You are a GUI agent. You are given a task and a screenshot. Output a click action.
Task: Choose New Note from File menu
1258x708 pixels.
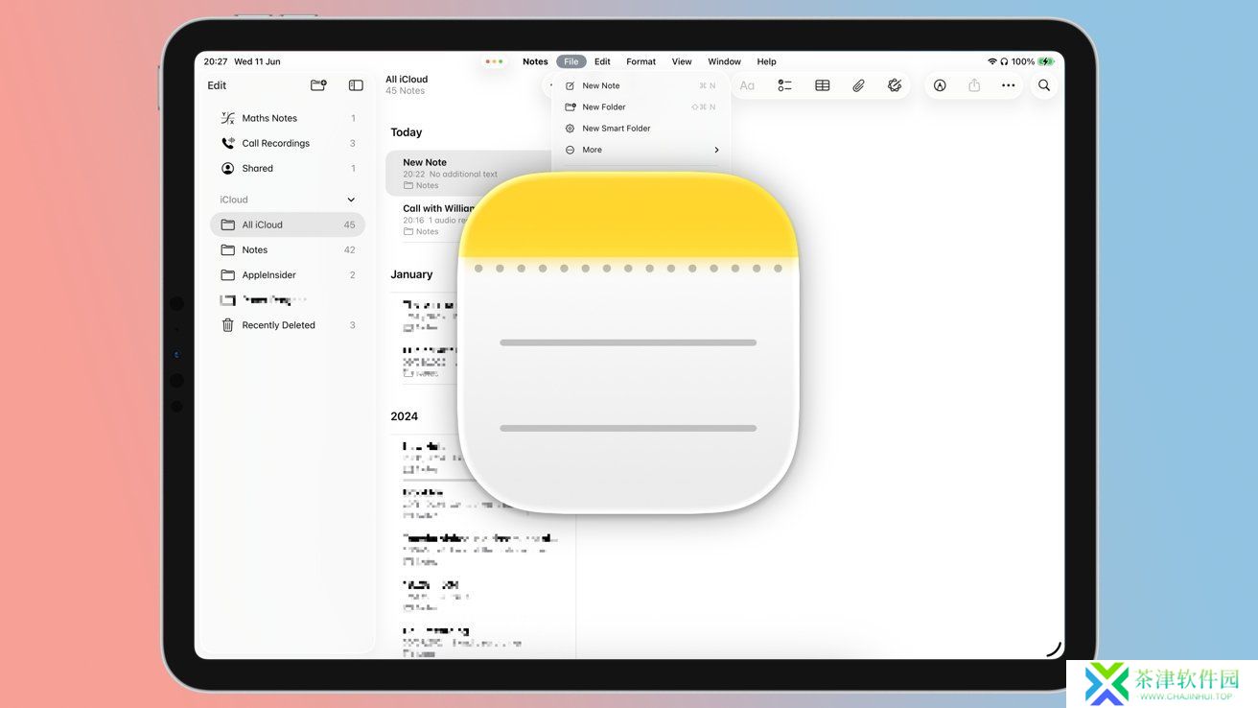pyautogui.click(x=641, y=85)
